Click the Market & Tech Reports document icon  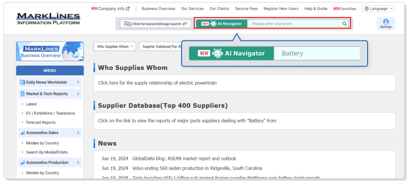(x=23, y=94)
